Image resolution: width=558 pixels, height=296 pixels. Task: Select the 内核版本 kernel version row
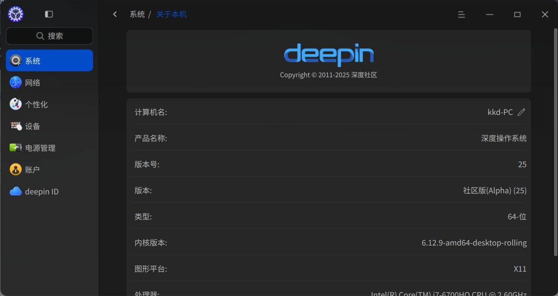329,242
